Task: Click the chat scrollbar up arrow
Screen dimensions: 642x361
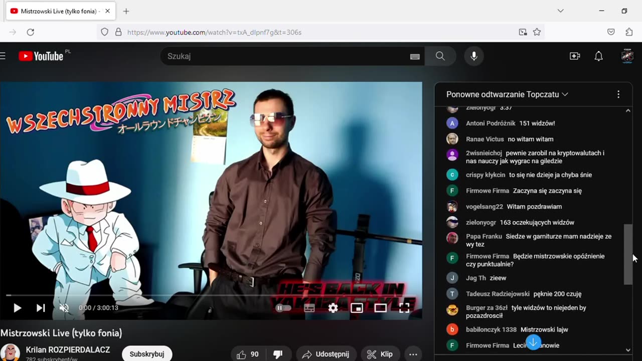Action: (628, 111)
